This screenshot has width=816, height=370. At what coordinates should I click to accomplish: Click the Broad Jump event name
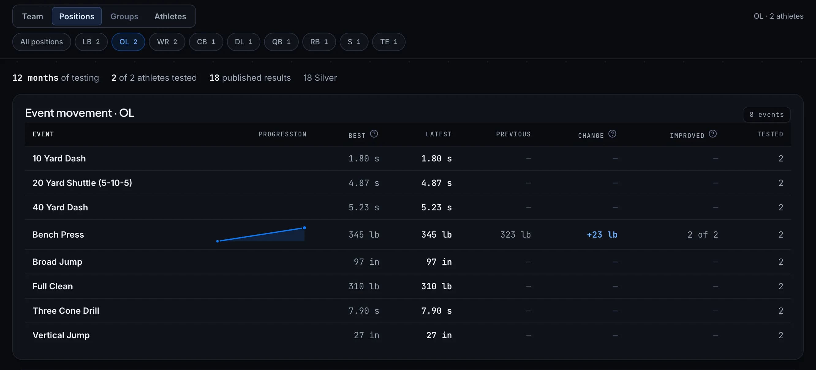(57, 262)
